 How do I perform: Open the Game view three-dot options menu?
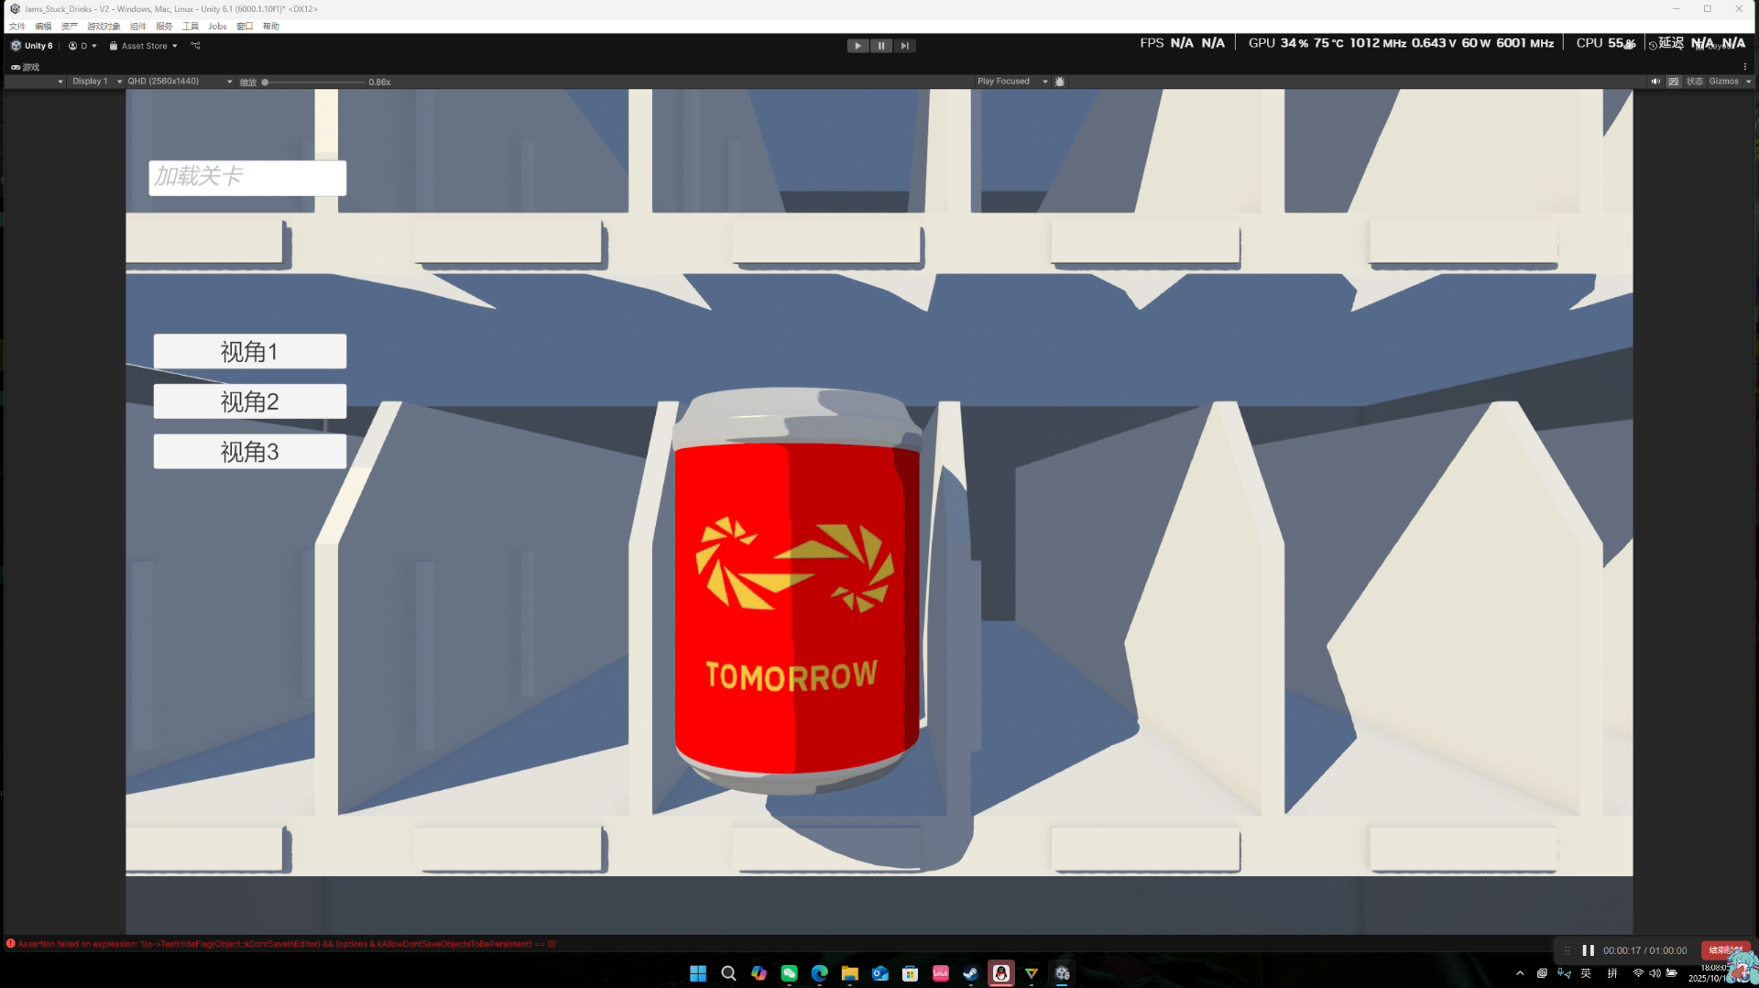pos(1744,67)
